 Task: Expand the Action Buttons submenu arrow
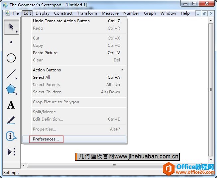point(122,70)
